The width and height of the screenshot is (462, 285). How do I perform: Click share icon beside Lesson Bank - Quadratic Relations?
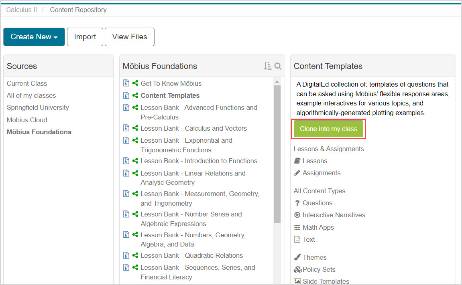pyautogui.click(x=135, y=255)
